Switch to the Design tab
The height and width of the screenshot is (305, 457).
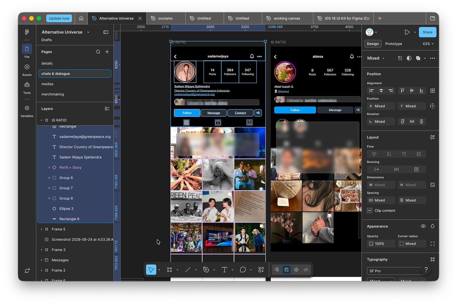pyautogui.click(x=372, y=44)
